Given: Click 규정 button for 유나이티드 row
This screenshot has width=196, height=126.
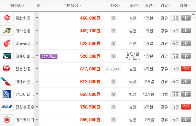Looking at the screenshot, I should pos(175,94).
